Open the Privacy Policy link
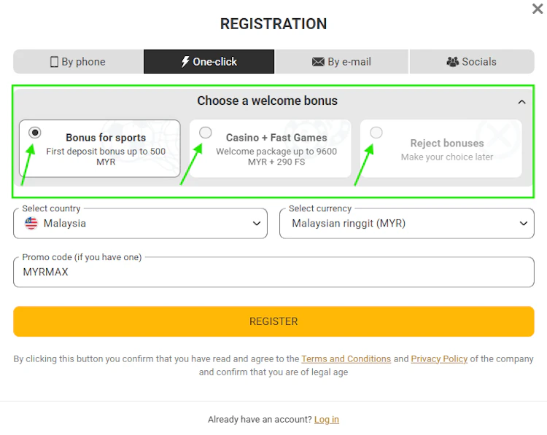 pyautogui.click(x=439, y=359)
